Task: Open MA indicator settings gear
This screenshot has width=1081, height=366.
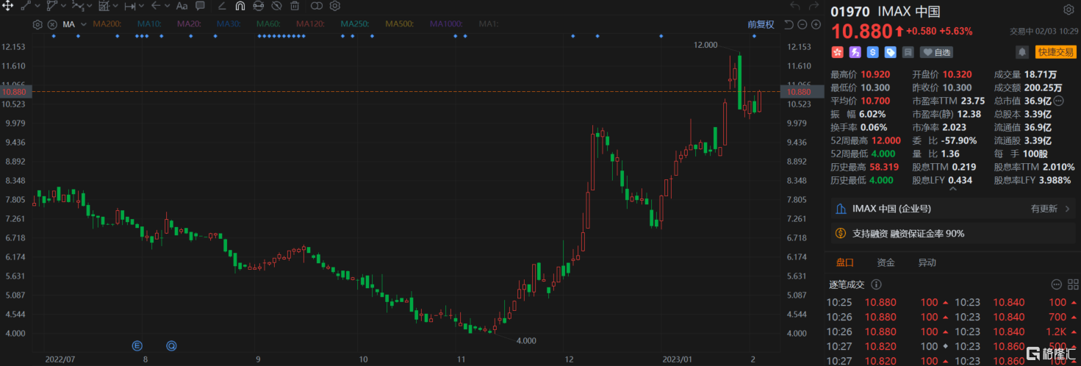Action: 37,24
